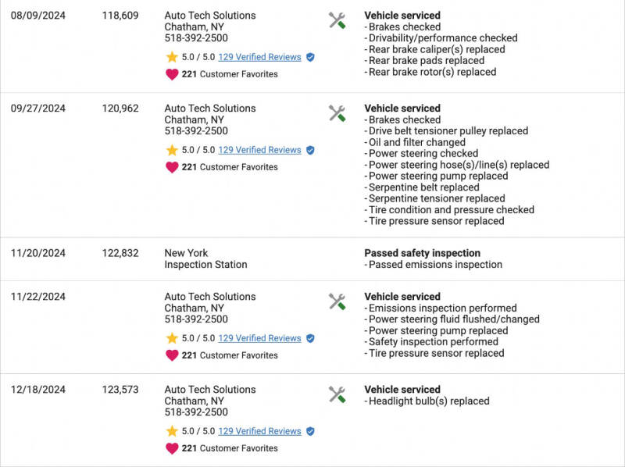The image size is (625, 467).
Task: Click the date 11/22/2024 entry label
Action: [x=38, y=296]
